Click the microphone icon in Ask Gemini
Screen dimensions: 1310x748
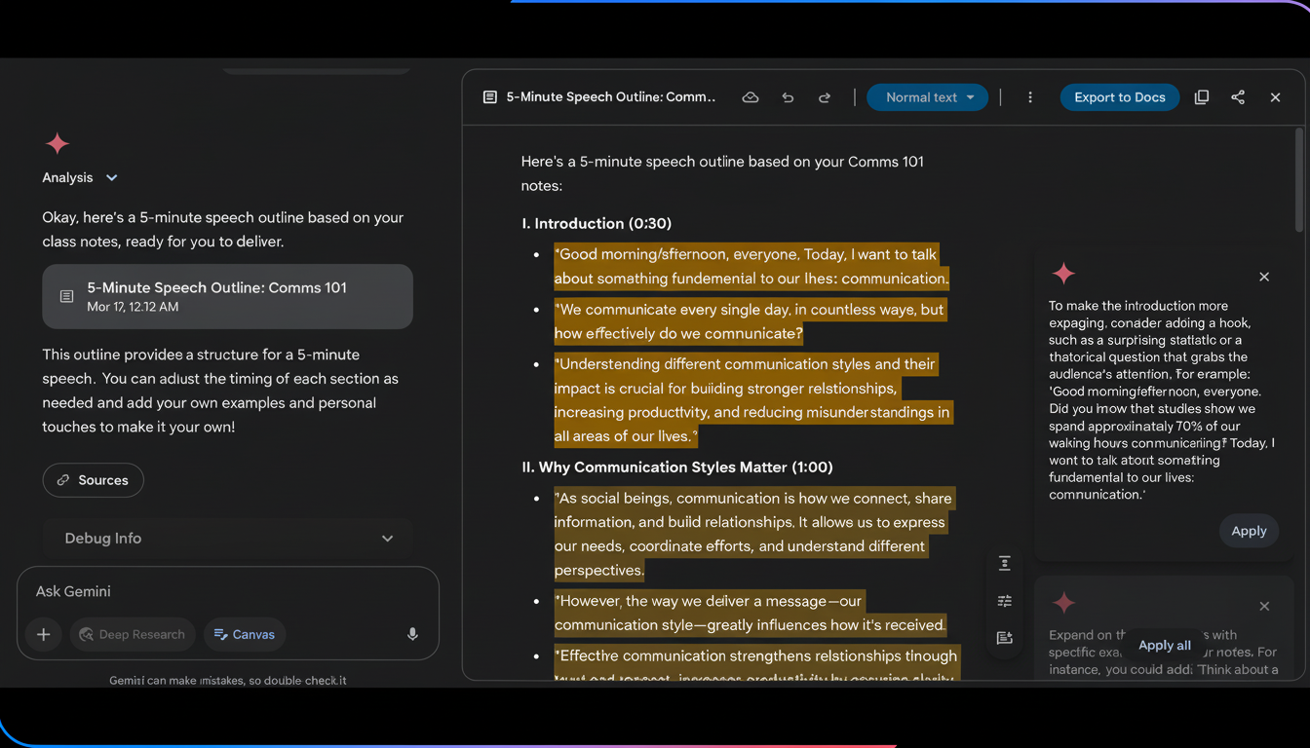tap(411, 633)
